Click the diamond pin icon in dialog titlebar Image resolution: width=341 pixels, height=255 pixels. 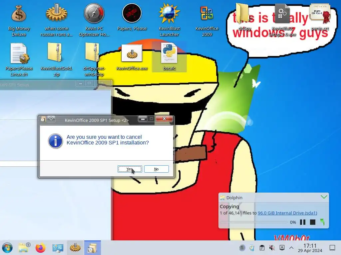(51, 119)
